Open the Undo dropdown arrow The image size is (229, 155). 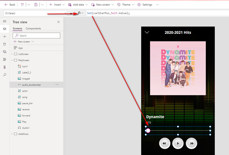point(29,5)
